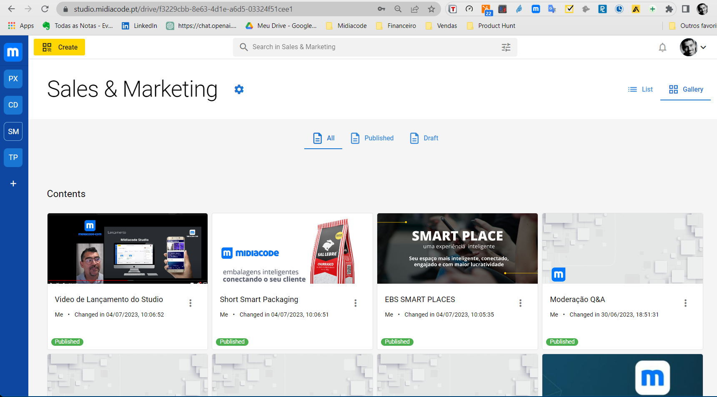Go back in the browser
Image resolution: width=717 pixels, height=397 pixels.
(x=11, y=9)
